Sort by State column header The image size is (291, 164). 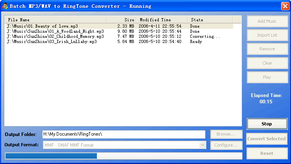(210, 20)
